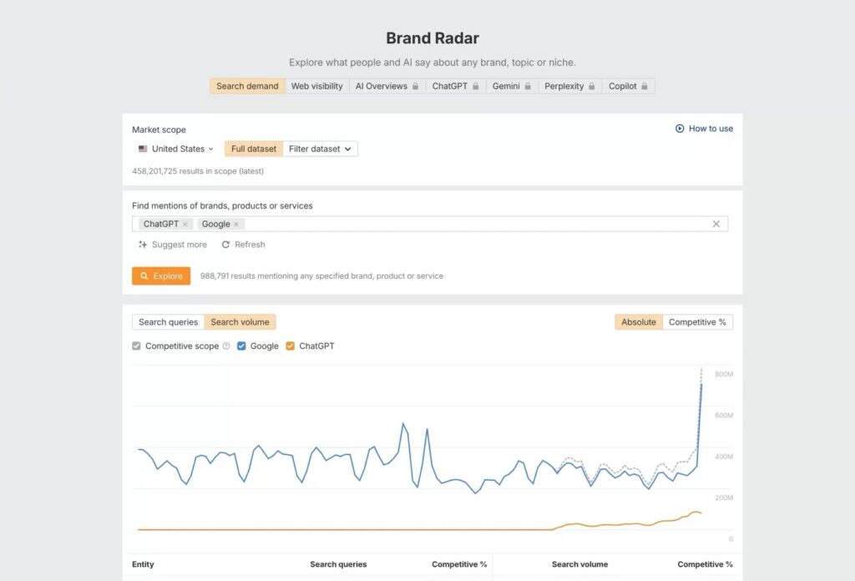The width and height of the screenshot is (855, 581).
Task: Click the lock icon on the Perplexity tab
Action: [591, 86]
